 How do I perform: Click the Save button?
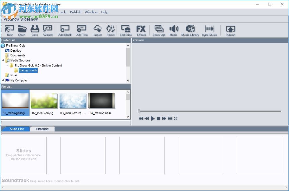[35, 30]
